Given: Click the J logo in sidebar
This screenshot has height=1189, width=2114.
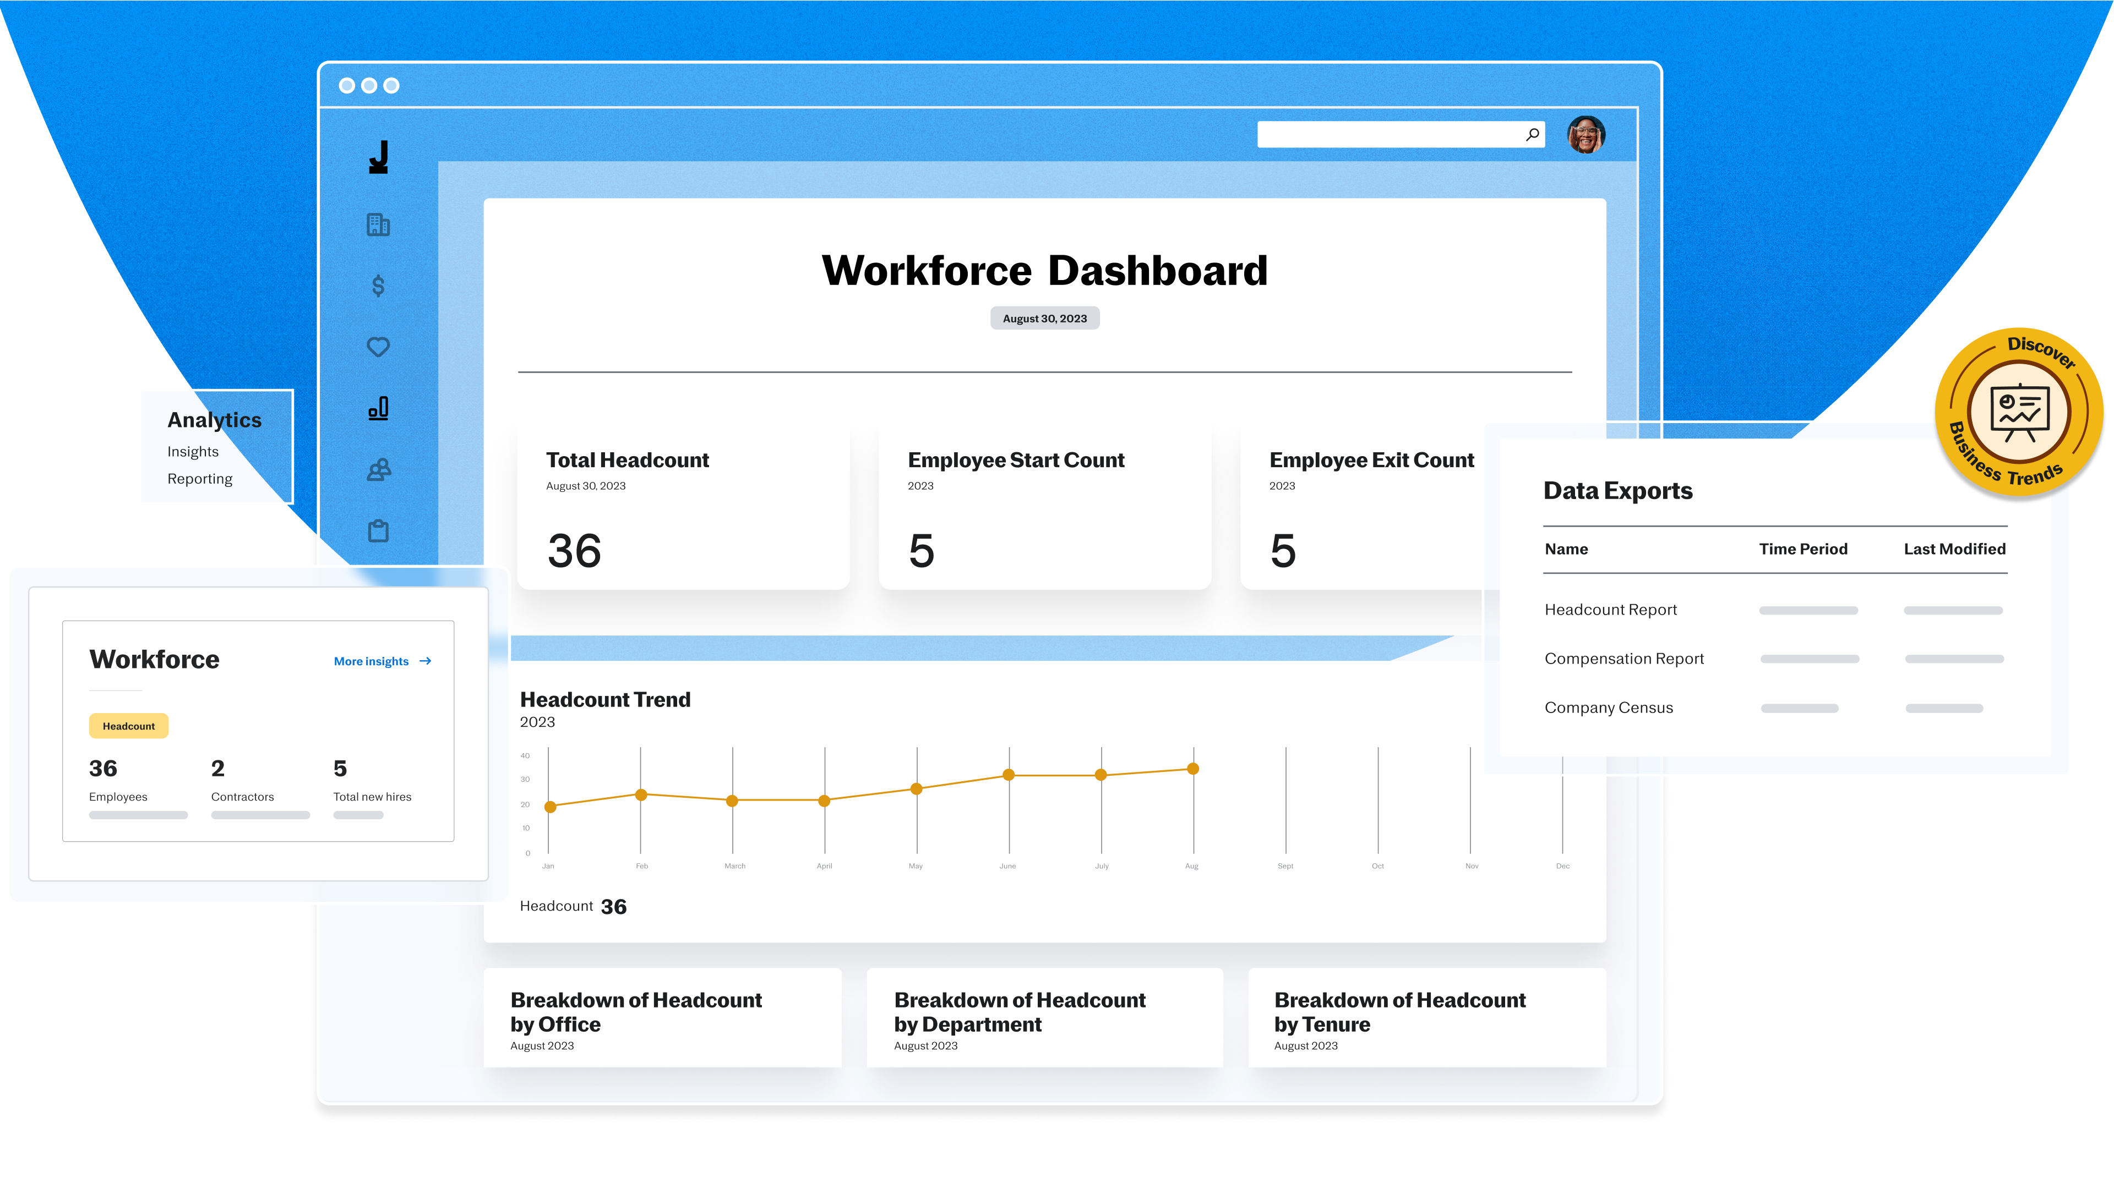Looking at the screenshot, I should click(x=378, y=157).
